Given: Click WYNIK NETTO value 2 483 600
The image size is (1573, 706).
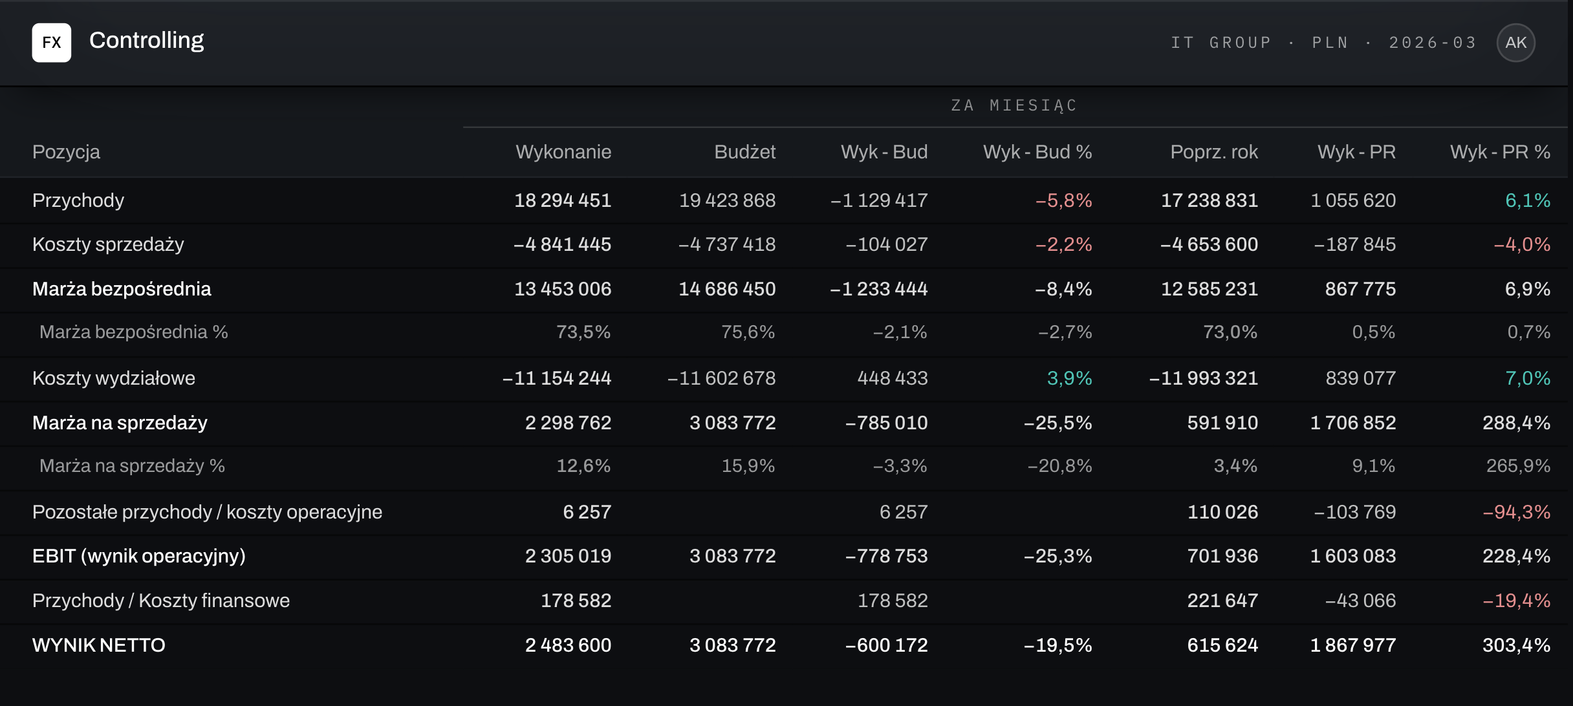Looking at the screenshot, I should 568,645.
